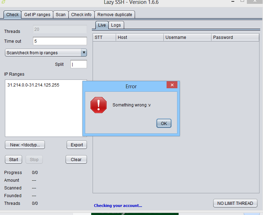
Task: Switch to the Get IP ranges tab
Action: (x=37, y=15)
